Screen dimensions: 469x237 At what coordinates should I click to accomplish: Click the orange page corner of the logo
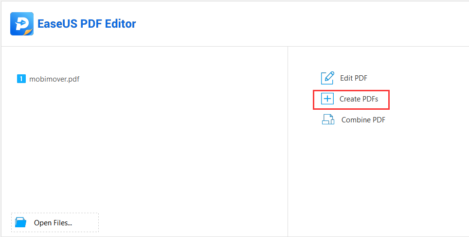[28, 32]
